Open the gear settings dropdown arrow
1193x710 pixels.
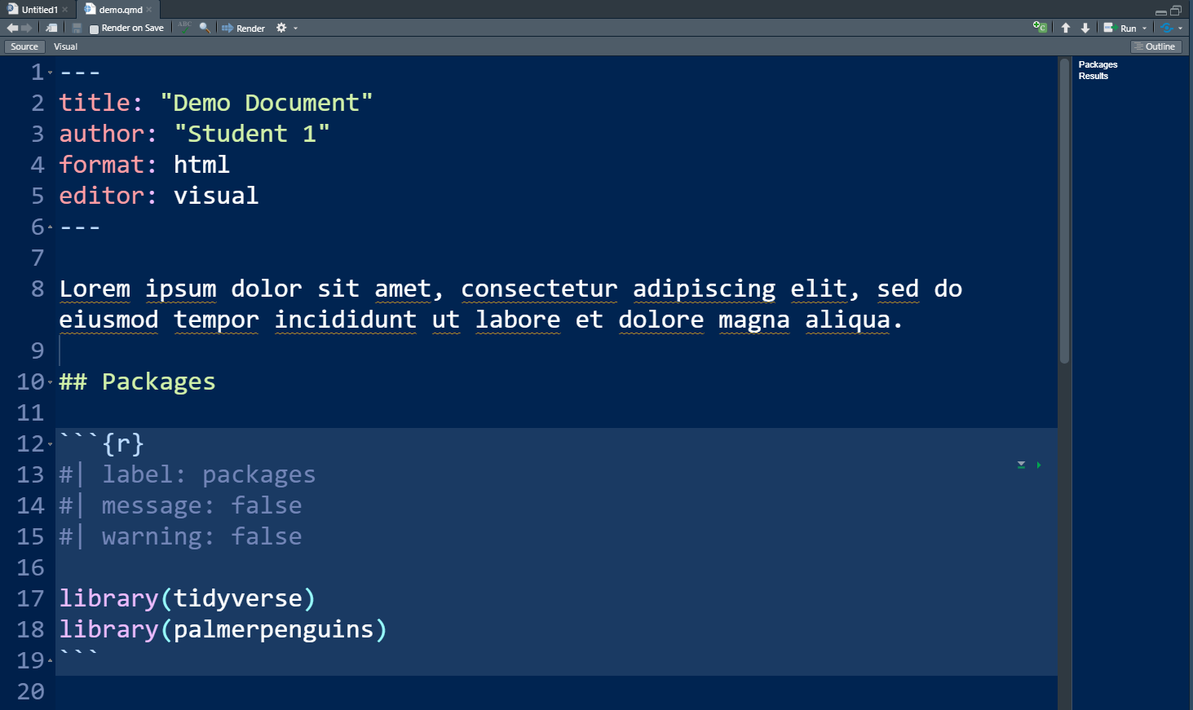pos(295,29)
